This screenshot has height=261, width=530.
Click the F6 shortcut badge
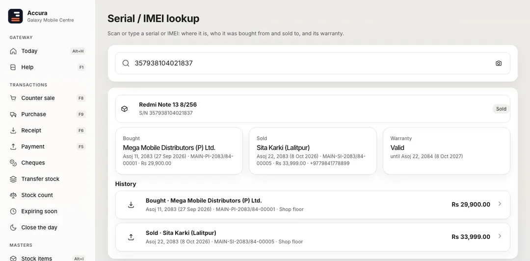click(81, 130)
